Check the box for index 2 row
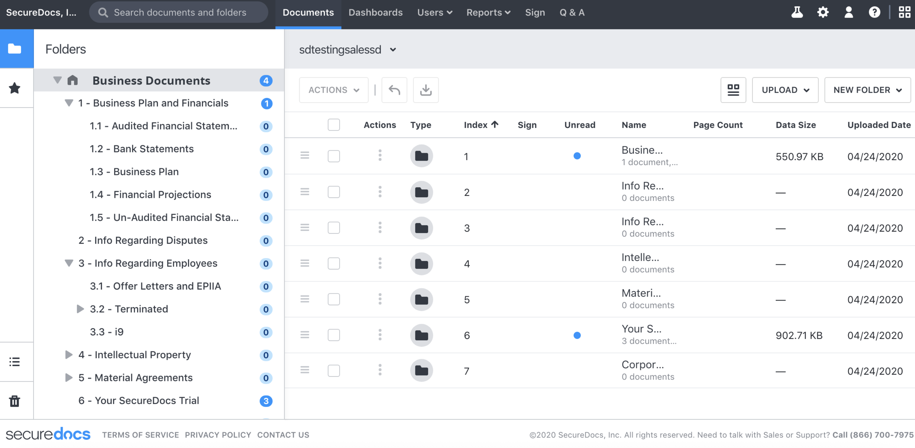915x448 pixels. tap(333, 192)
